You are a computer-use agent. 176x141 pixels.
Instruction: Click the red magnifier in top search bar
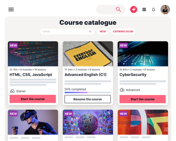pyautogui.click(x=118, y=10)
